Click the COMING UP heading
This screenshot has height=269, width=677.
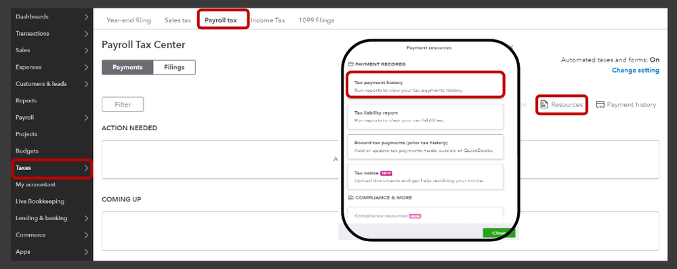121,199
